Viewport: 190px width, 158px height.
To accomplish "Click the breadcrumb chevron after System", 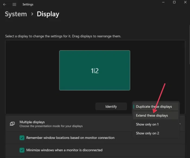I will tap(32, 14).
